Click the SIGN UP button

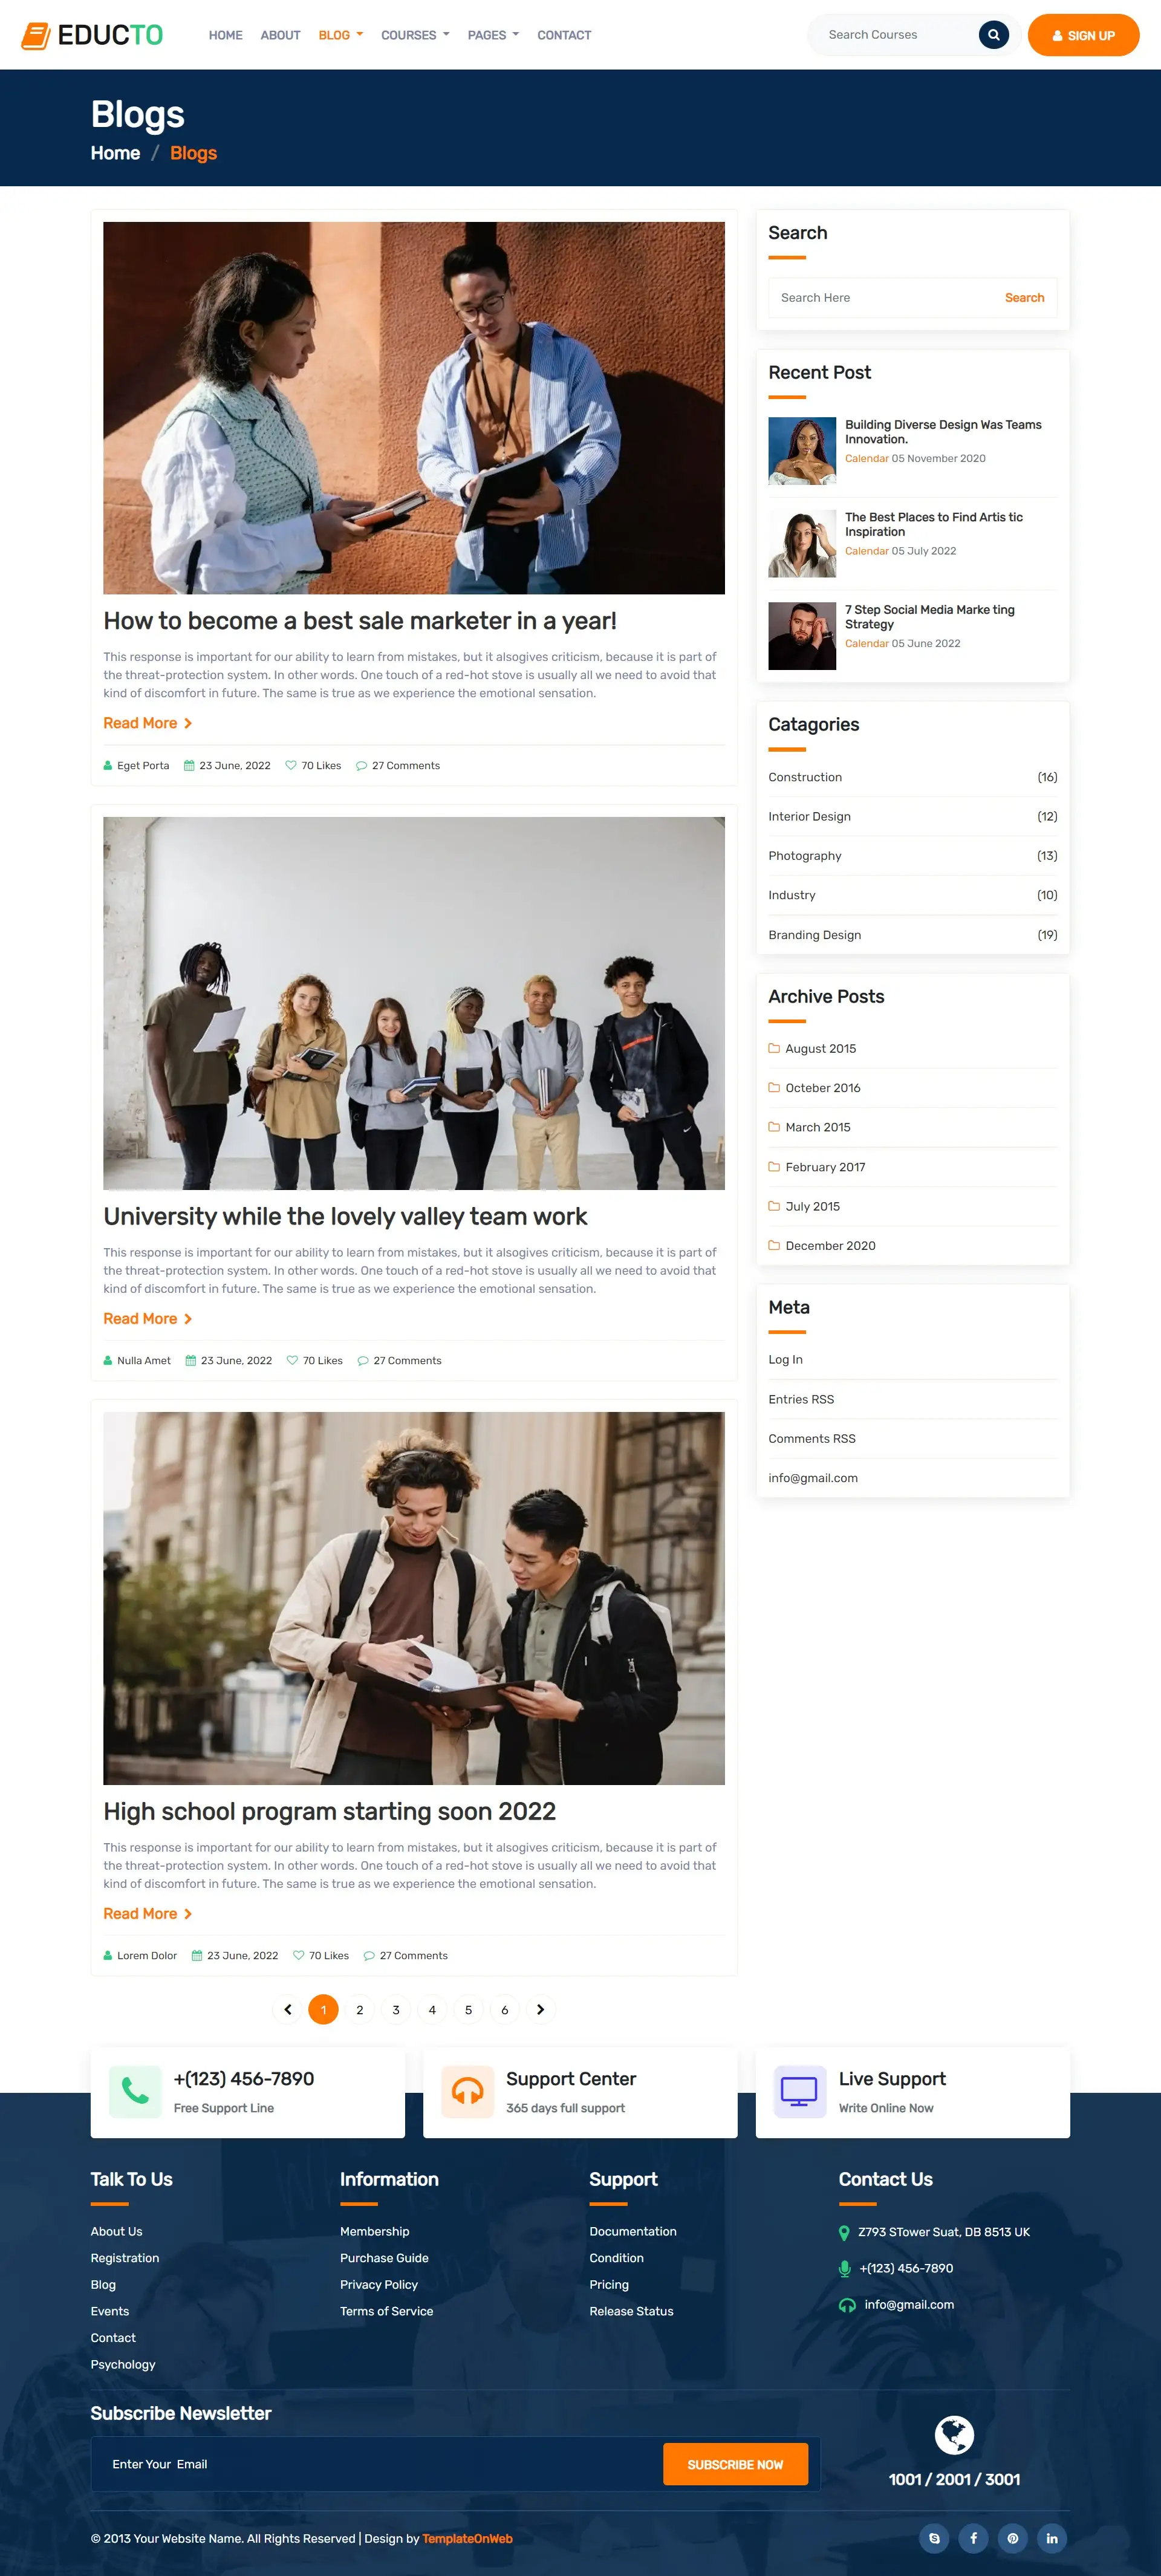point(1083,34)
